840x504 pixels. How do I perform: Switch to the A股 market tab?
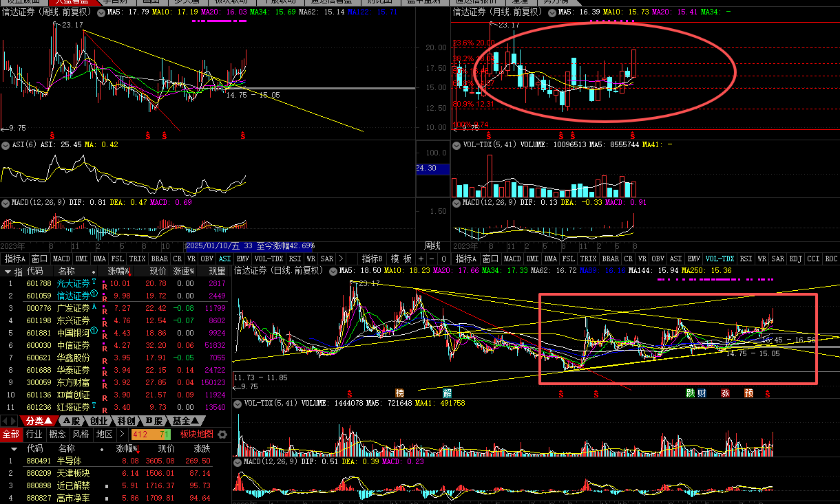[72, 421]
